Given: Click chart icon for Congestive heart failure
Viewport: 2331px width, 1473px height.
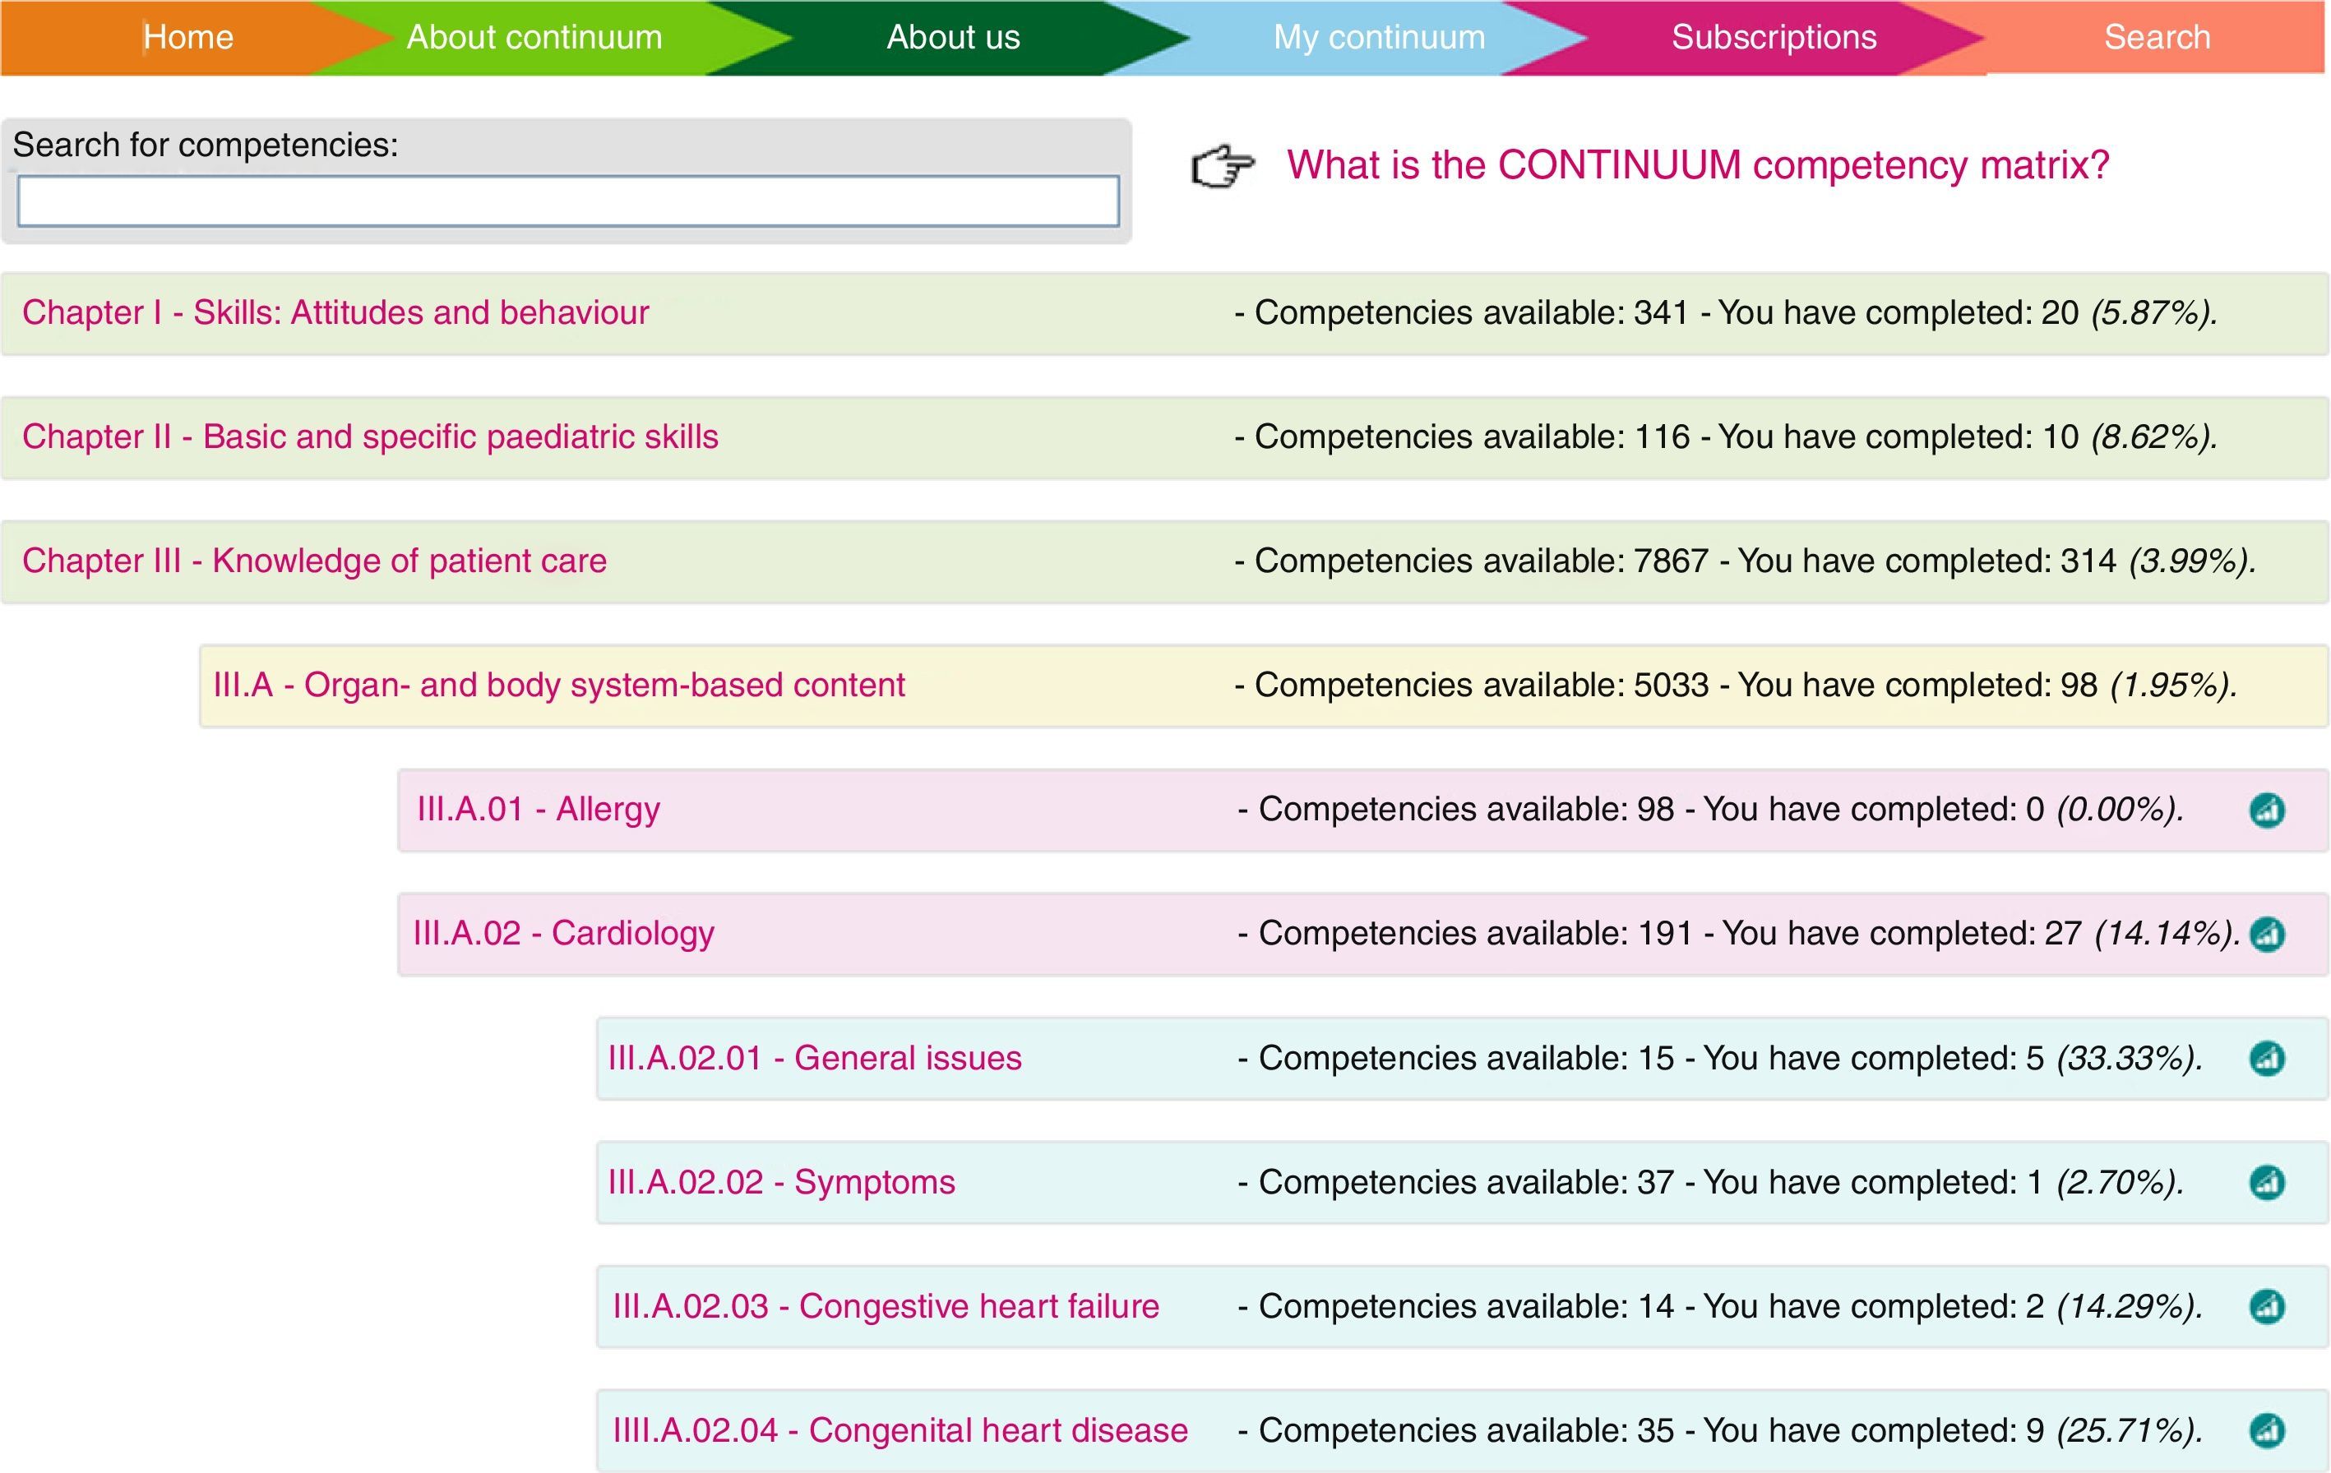Looking at the screenshot, I should 2266,1306.
